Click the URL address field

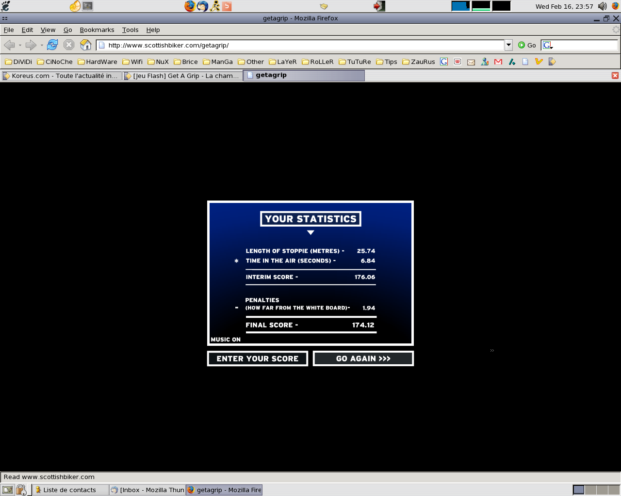click(301, 45)
